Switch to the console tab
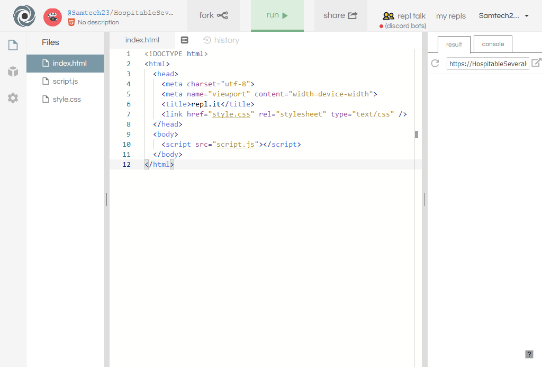The height and width of the screenshot is (367, 542). click(493, 44)
